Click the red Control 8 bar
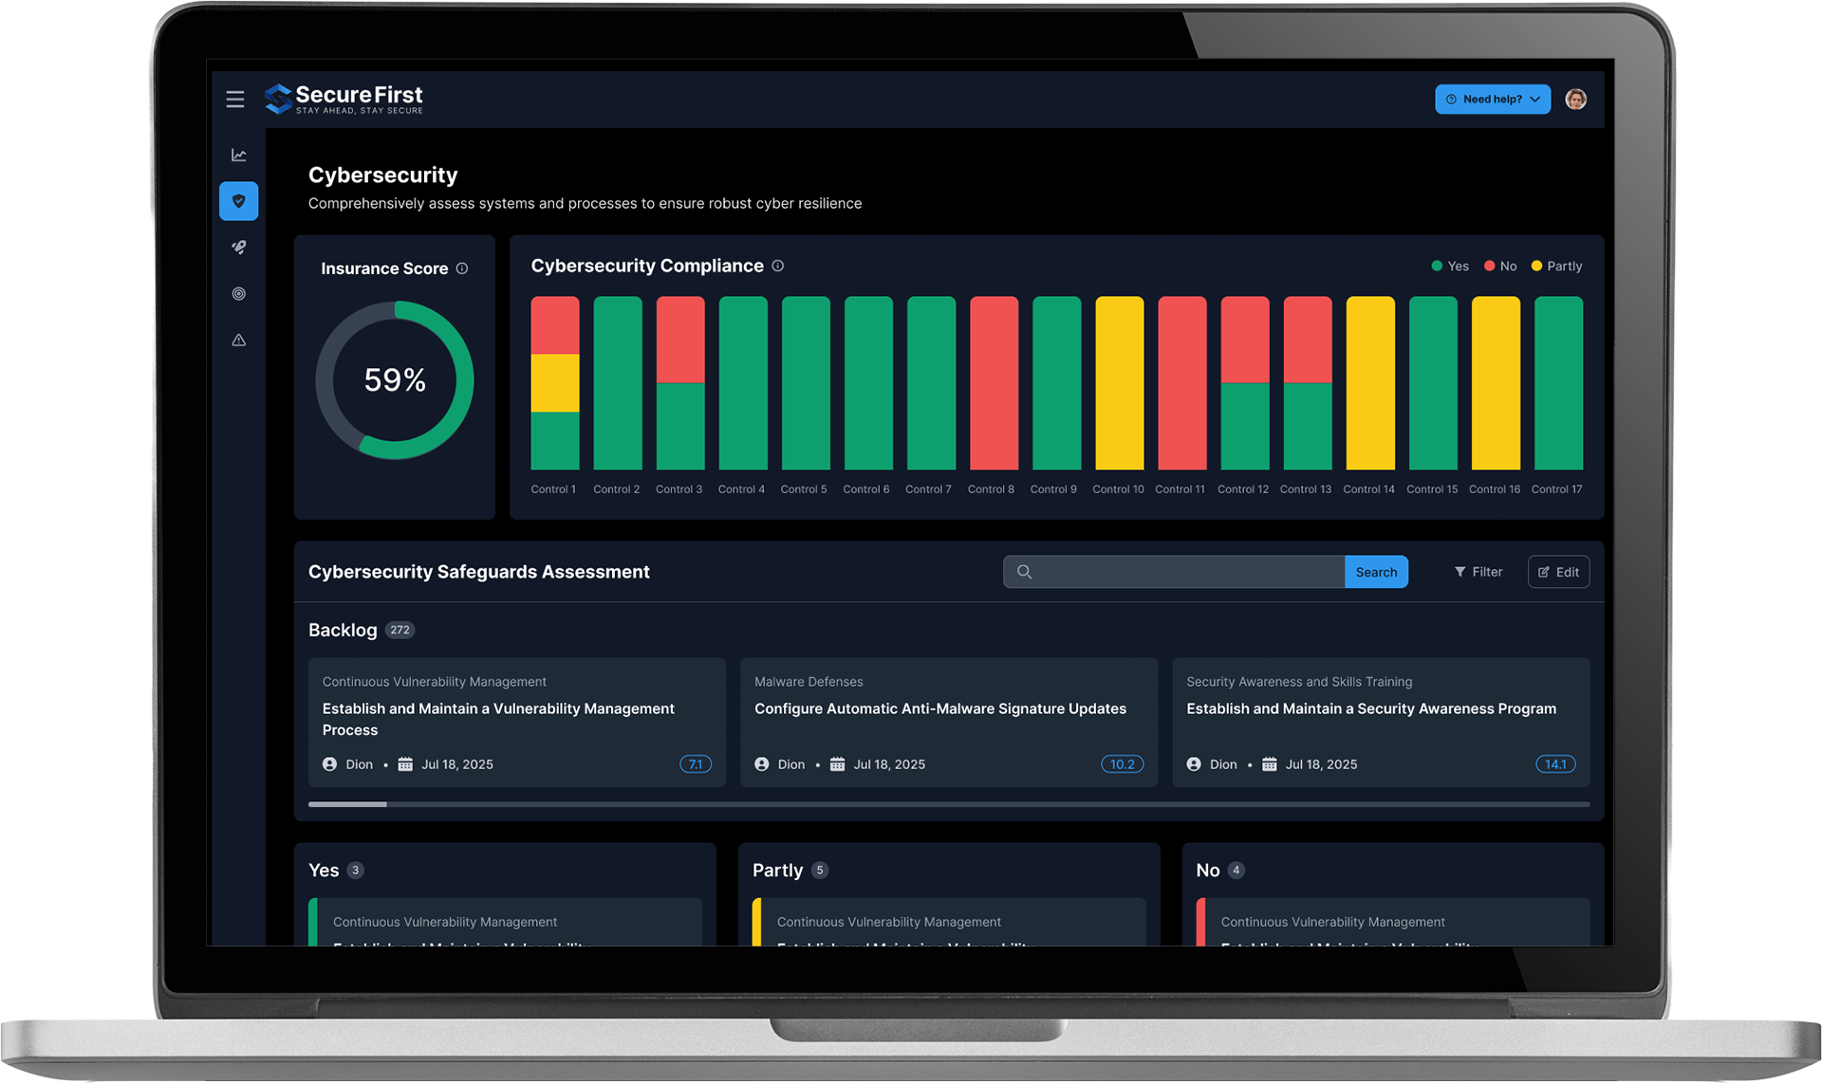 point(994,383)
